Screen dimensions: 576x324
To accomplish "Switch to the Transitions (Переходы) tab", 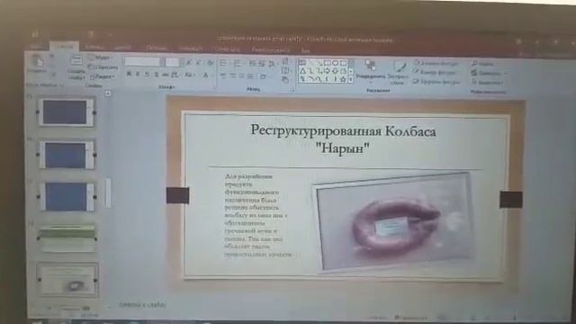I will coord(156,48).
